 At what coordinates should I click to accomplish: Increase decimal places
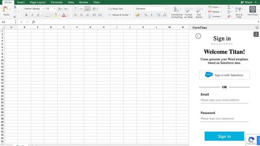pyautogui.click(x=158, y=15)
